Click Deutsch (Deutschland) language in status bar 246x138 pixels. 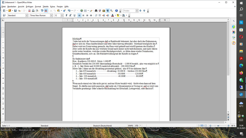coord(102,126)
